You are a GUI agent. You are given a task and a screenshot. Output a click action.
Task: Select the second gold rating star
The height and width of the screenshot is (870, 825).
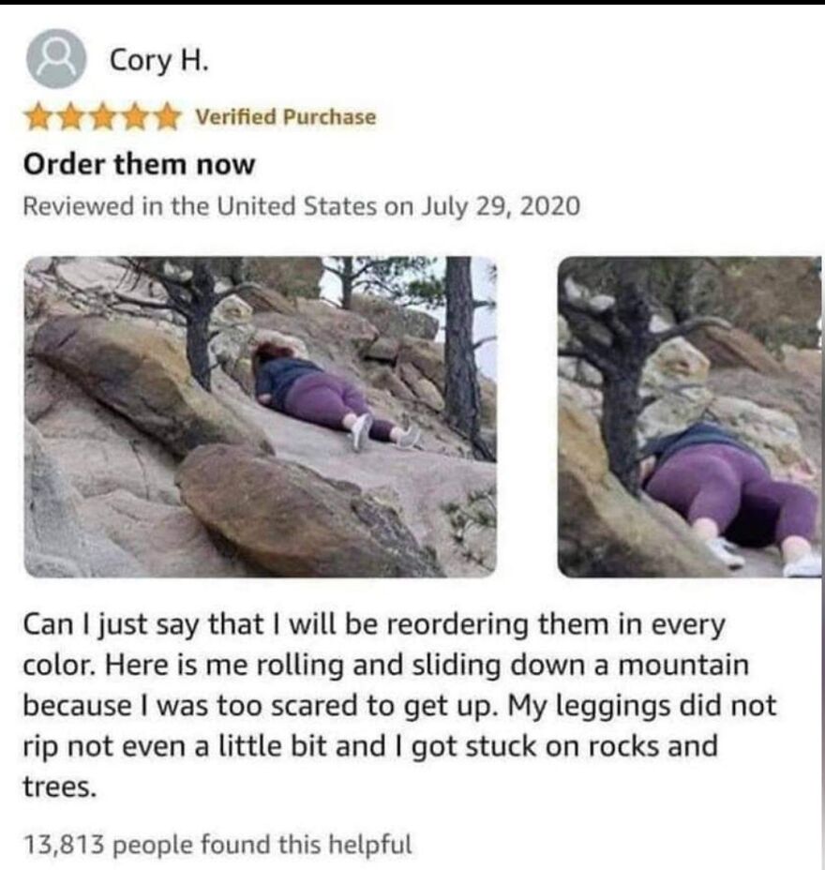(73, 114)
